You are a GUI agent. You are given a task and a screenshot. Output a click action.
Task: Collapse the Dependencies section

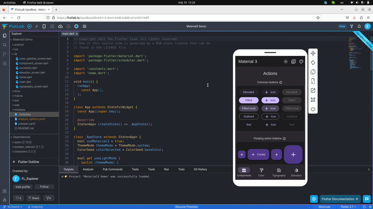tap(12, 137)
